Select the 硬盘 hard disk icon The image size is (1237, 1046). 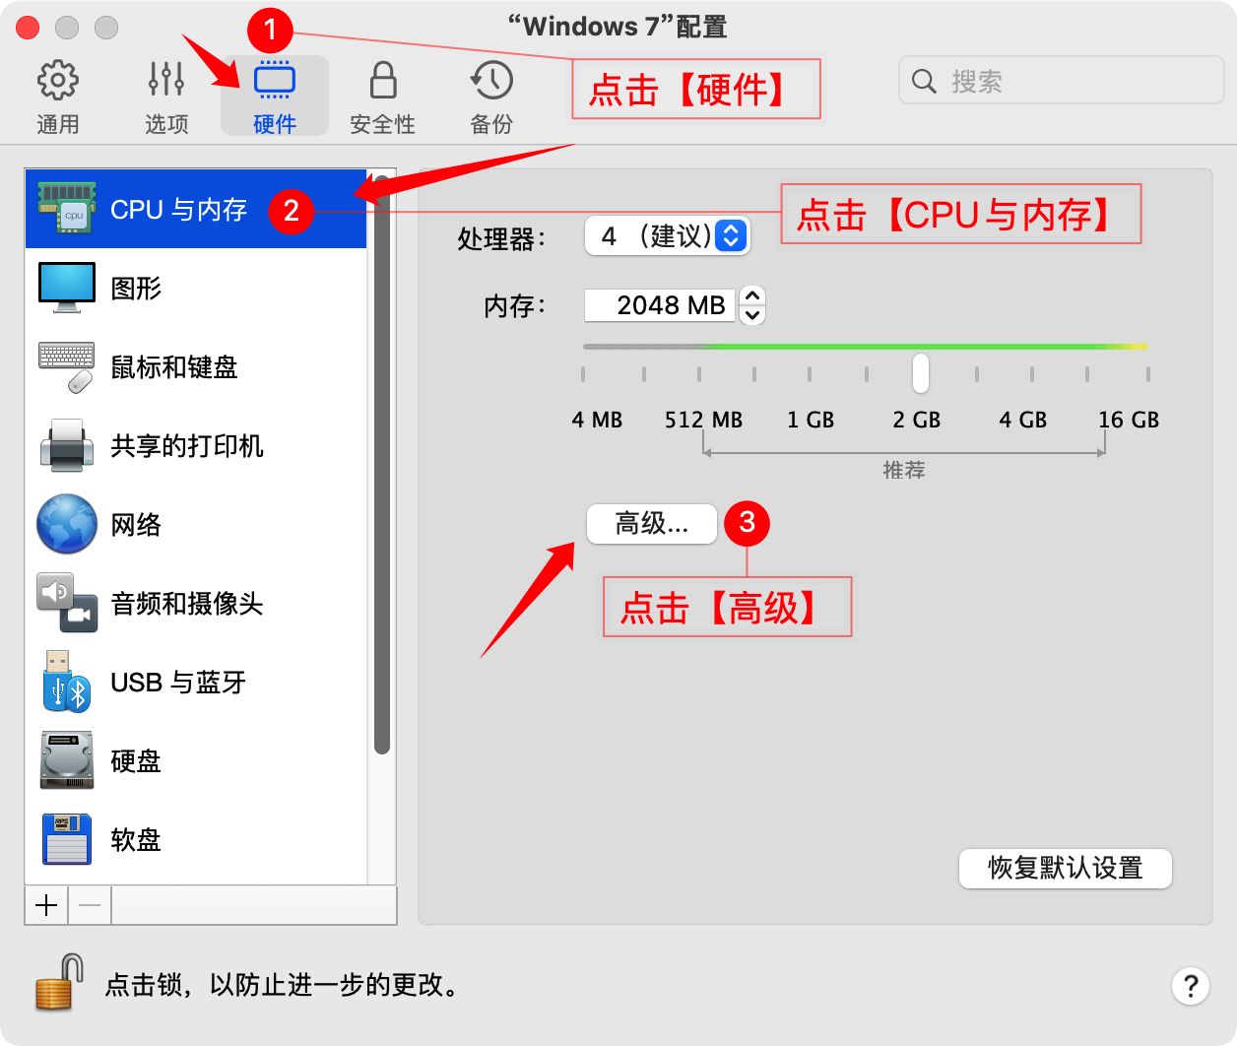[67, 760]
